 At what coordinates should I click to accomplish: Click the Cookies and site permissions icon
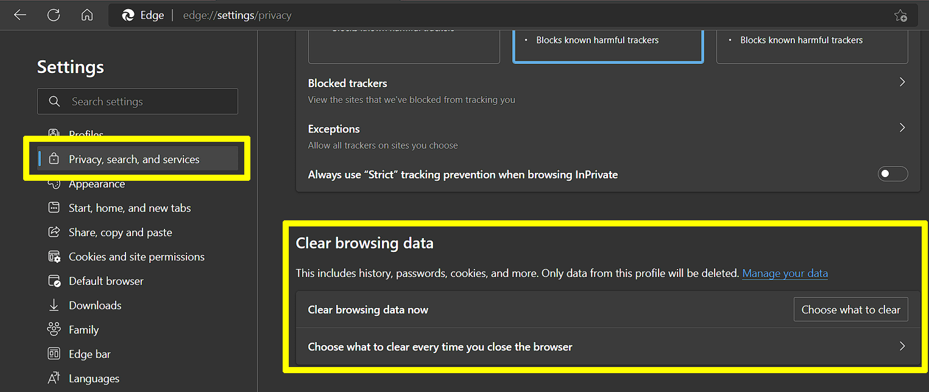pos(55,256)
